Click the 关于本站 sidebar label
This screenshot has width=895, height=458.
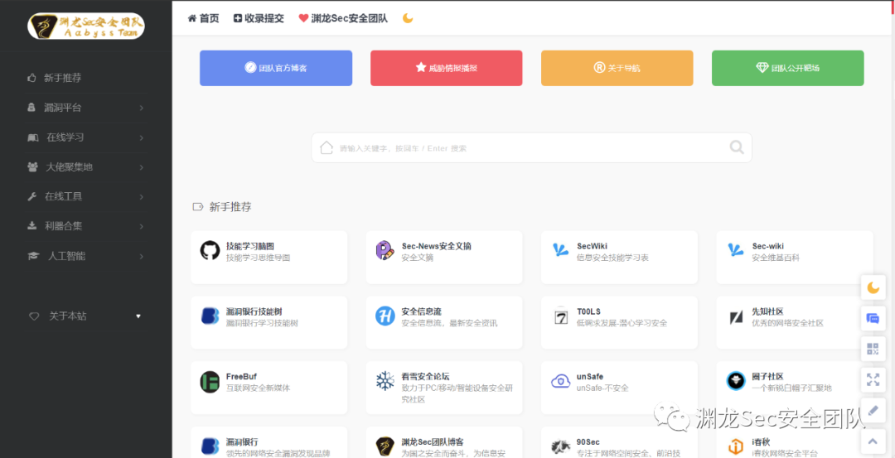pos(68,316)
